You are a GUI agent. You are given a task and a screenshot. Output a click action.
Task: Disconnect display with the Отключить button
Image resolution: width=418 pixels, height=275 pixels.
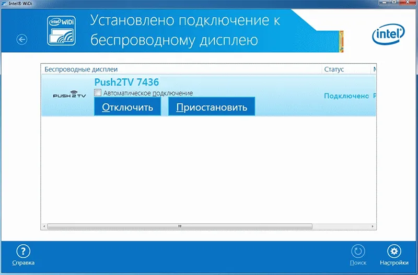click(x=127, y=106)
